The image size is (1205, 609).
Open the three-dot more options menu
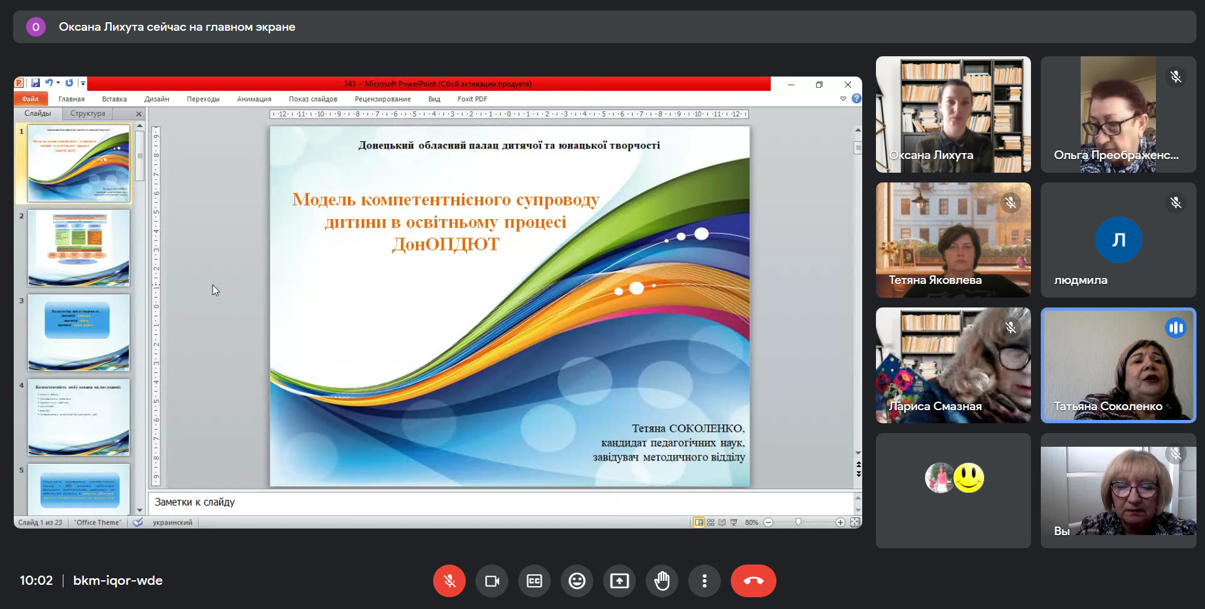point(705,581)
